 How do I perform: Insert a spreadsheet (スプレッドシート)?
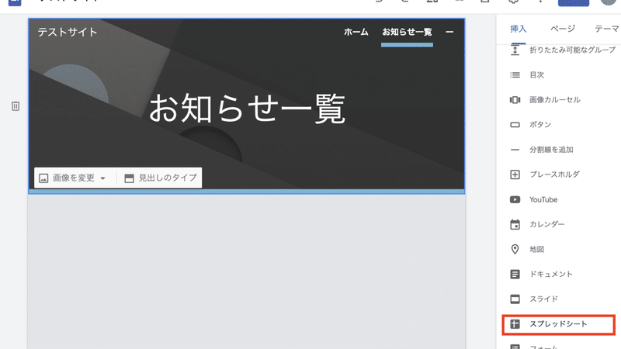pyautogui.click(x=558, y=324)
